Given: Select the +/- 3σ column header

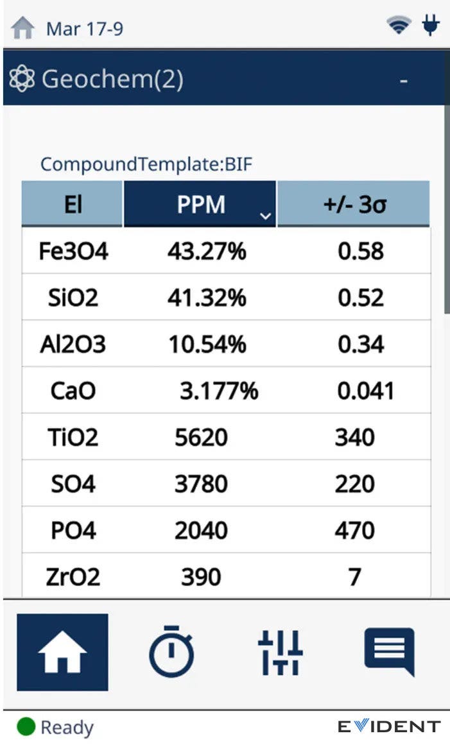Looking at the screenshot, I should point(353,204).
